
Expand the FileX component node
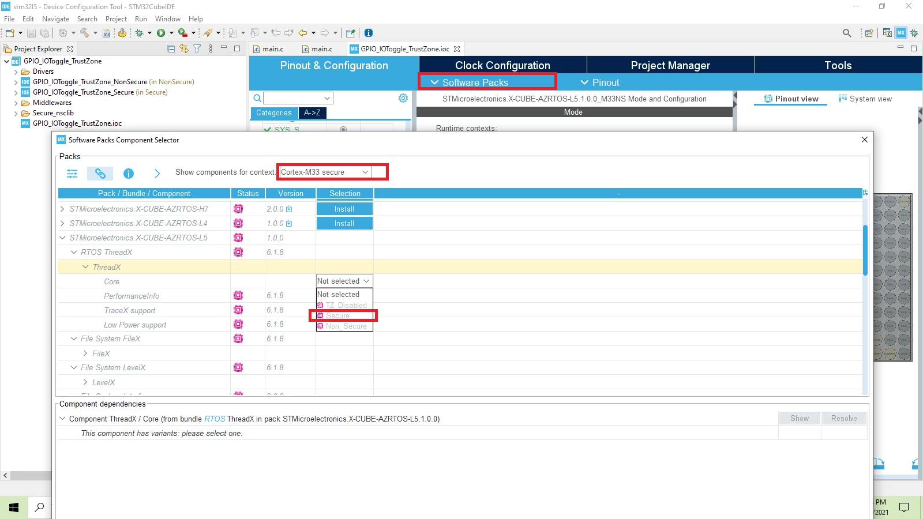pos(85,353)
